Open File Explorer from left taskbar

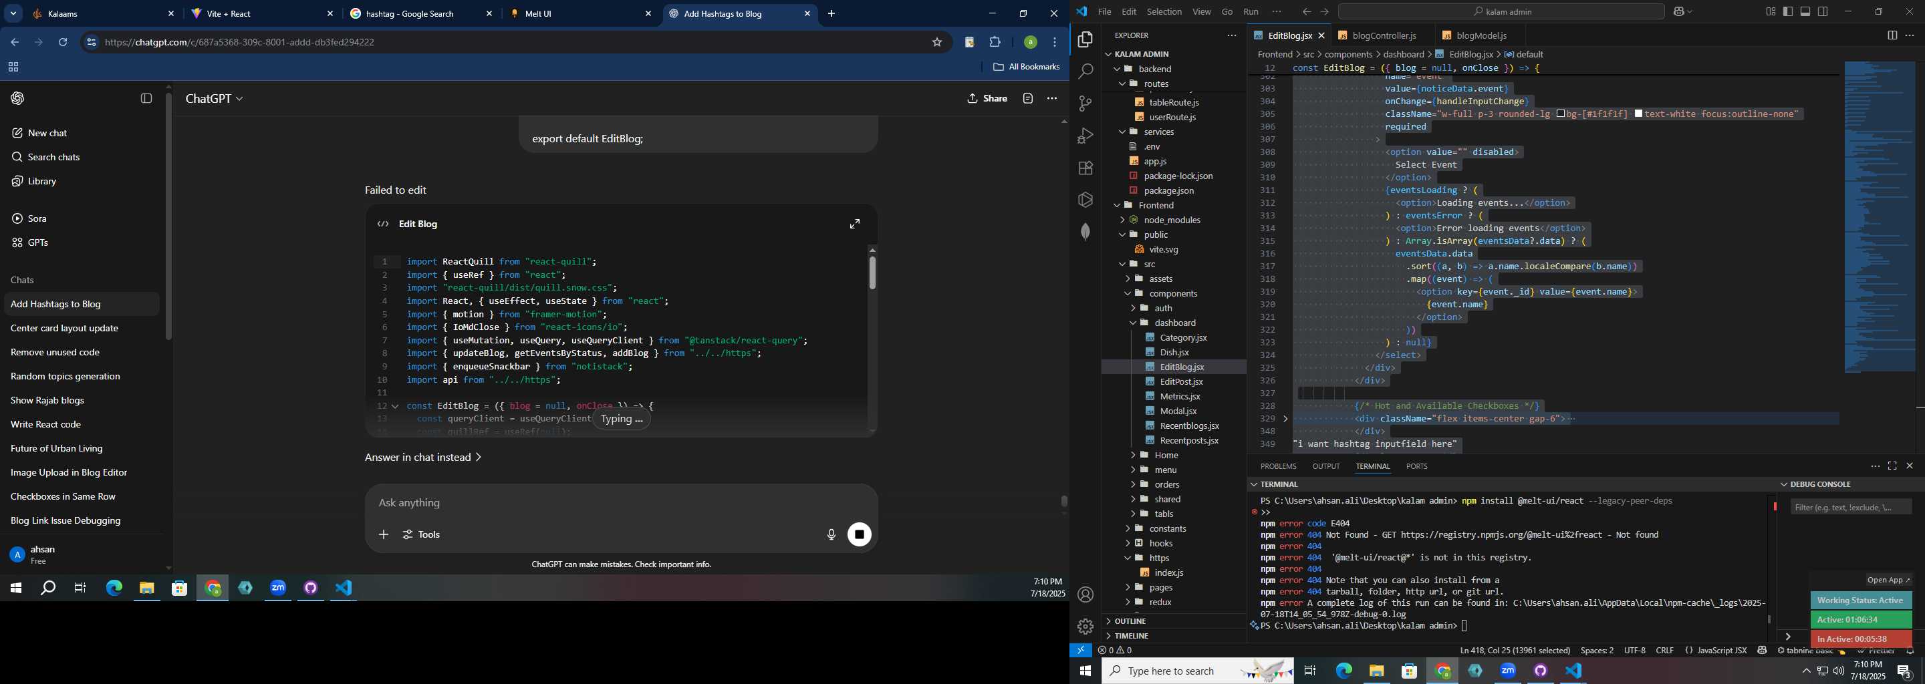146,588
